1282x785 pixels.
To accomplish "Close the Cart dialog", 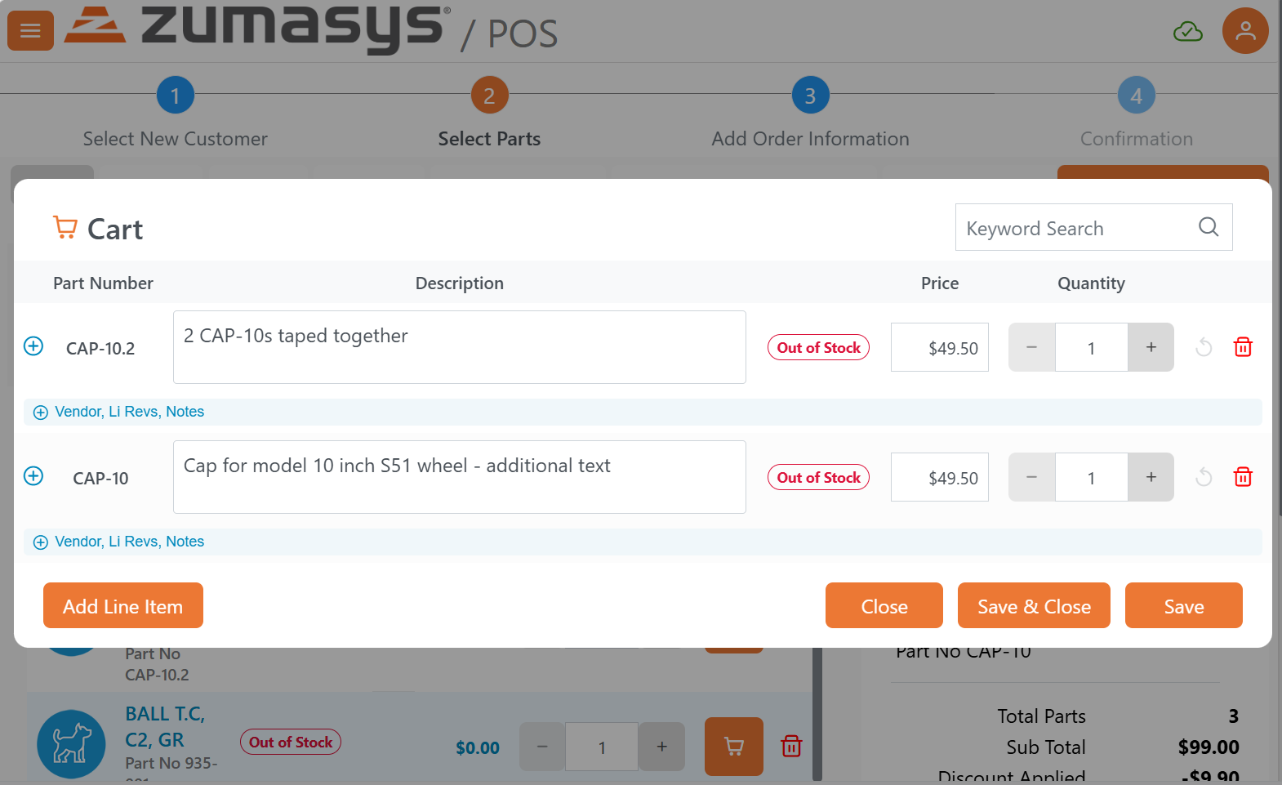I will click(x=884, y=606).
